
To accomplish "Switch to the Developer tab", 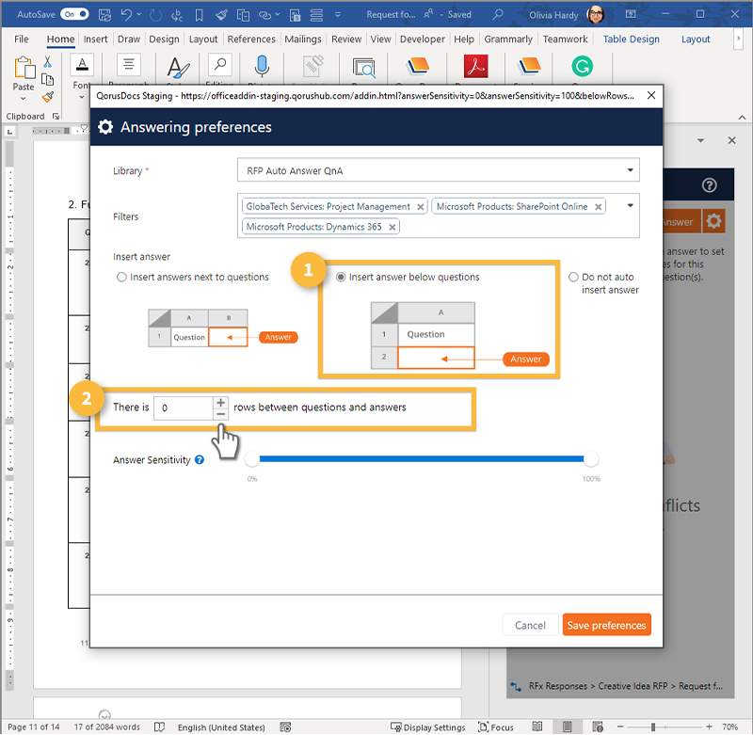I will tap(422, 39).
